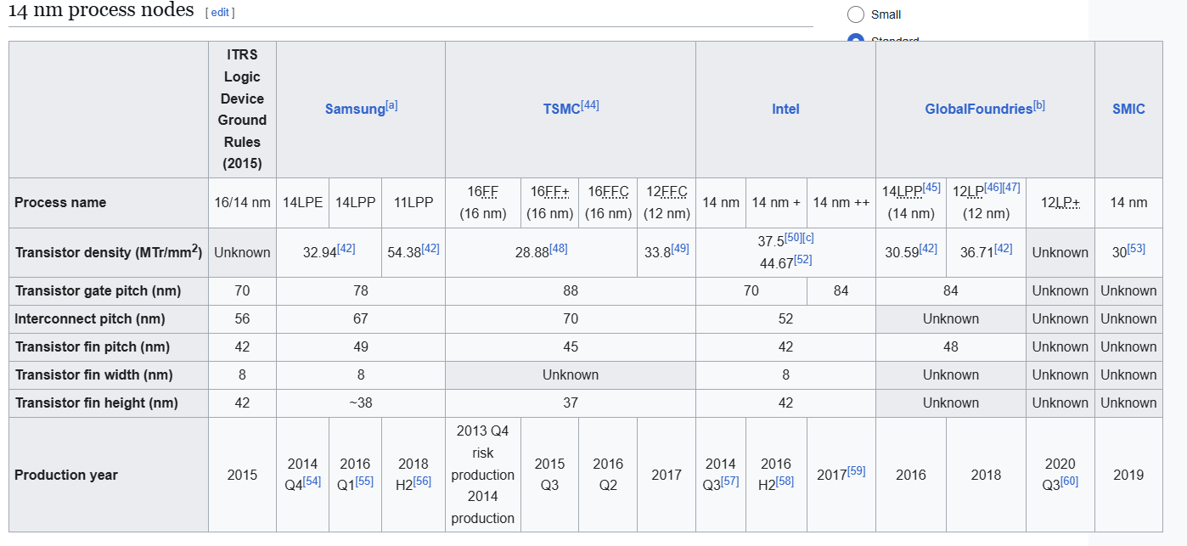Click the 14 nm process nodes heading
This screenshot has height=546, width=1187.
tap(101, 12)
